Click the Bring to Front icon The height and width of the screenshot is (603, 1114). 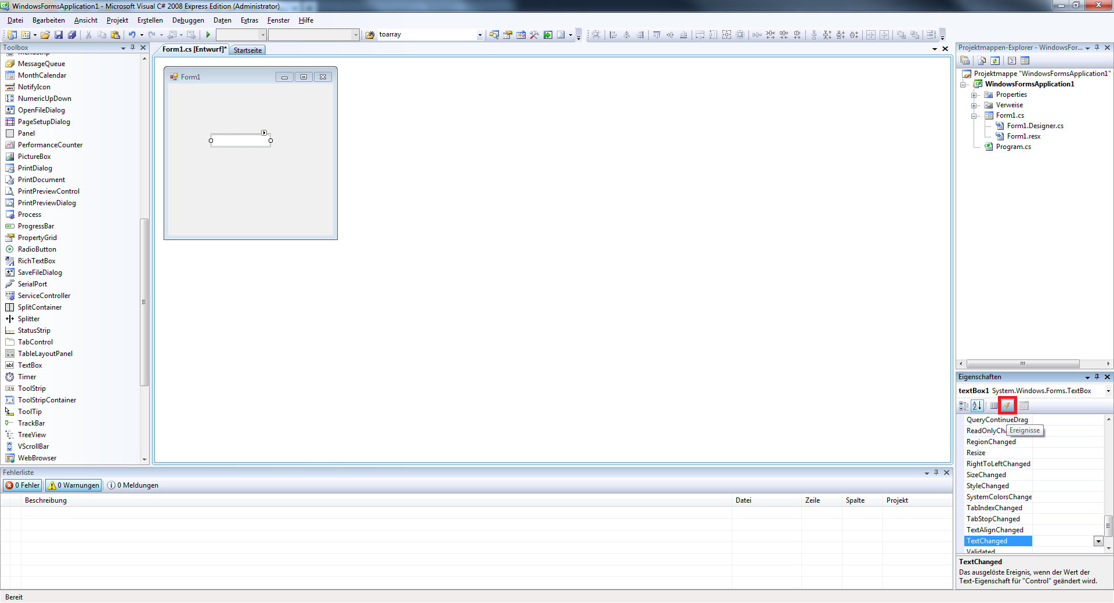click(901, 35)
